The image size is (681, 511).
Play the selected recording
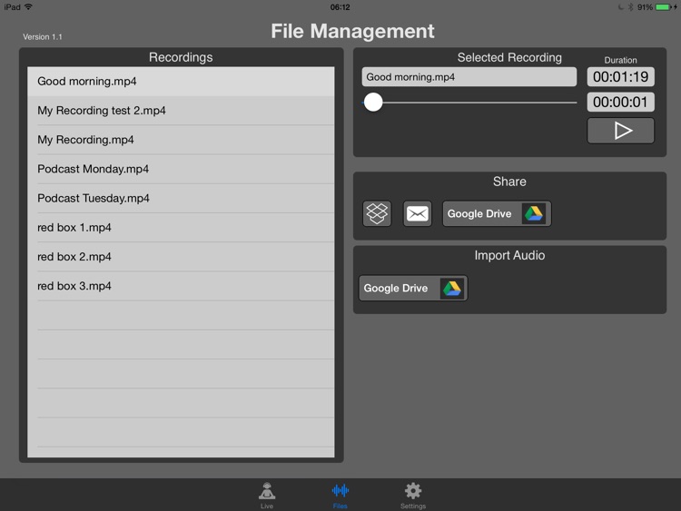[x=621, y=131]
